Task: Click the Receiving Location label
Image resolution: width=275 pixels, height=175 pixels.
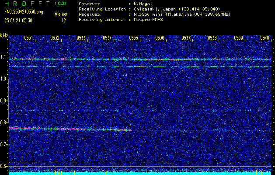Action: tap(102, 9)
